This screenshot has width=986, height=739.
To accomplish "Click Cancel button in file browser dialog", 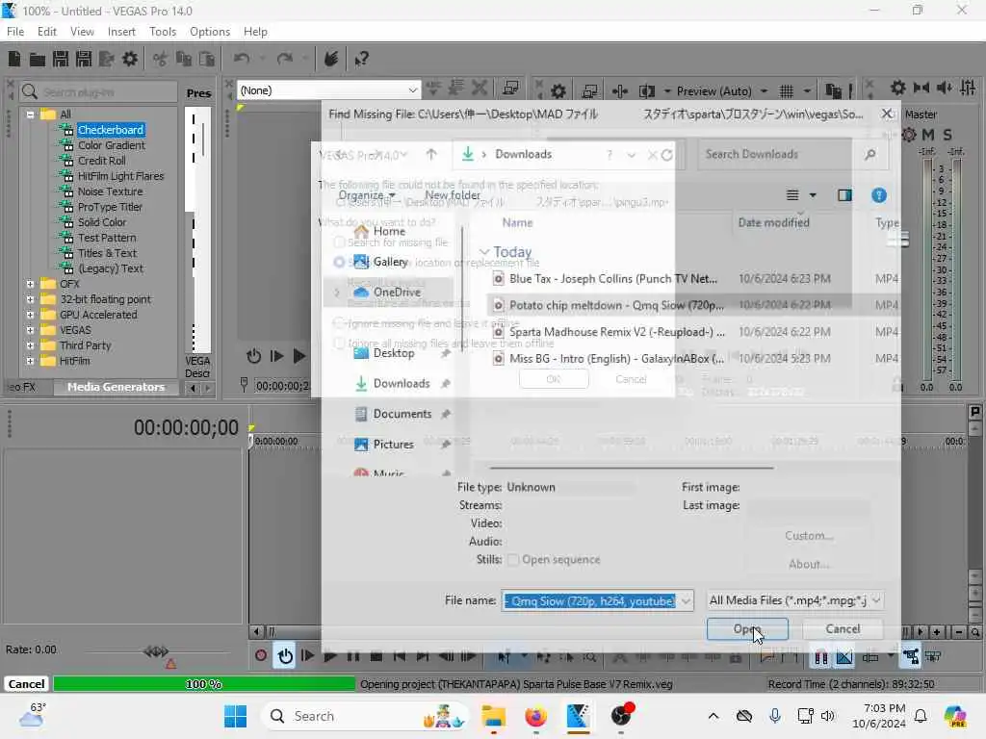I will coord(843,629).
